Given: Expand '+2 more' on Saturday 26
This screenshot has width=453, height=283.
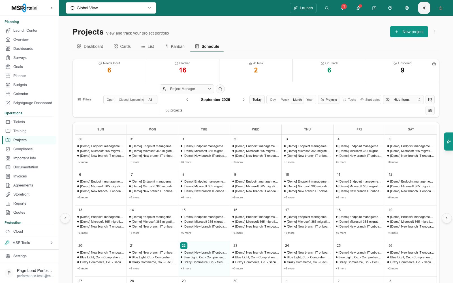Looking at the screenshot, I should tap(392, 269).
